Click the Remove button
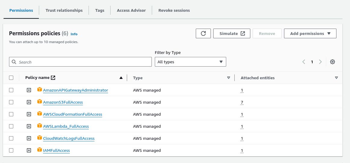The width and height of the screenshot is (350, 163). (267, 33)
